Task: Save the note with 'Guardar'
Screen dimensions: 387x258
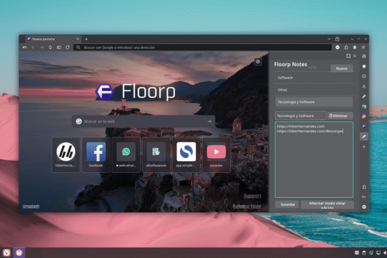Action: click(x=286, y=204)
